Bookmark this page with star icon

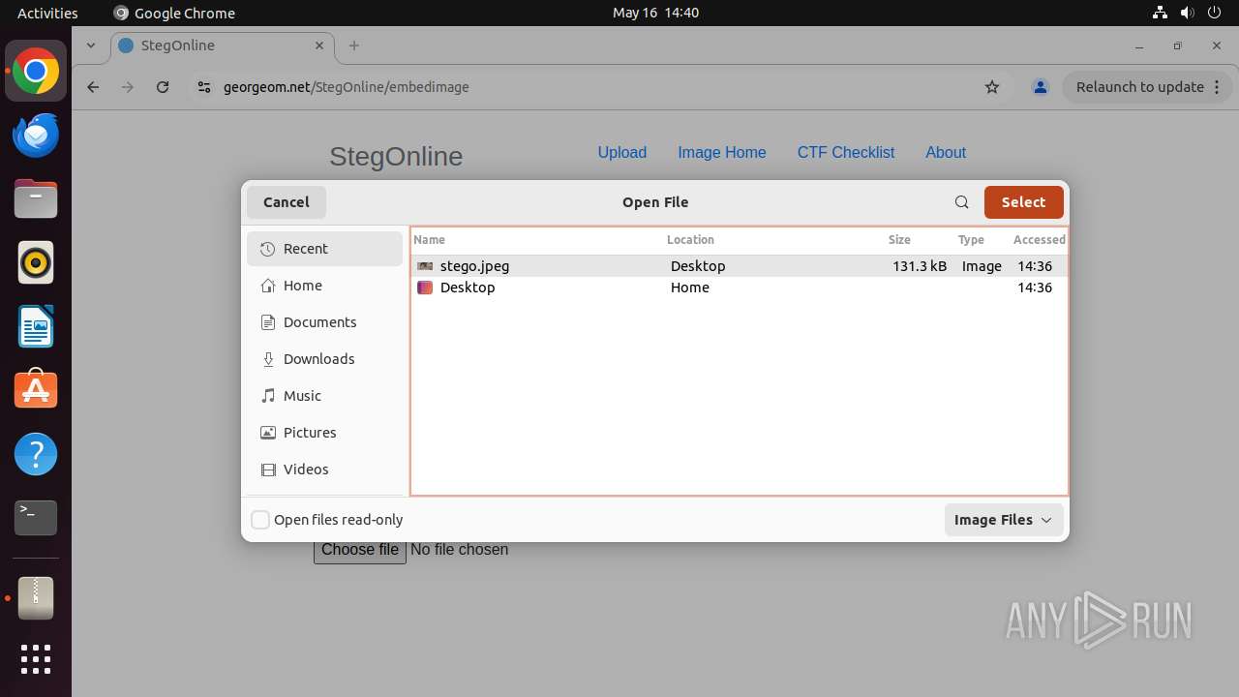992,87
